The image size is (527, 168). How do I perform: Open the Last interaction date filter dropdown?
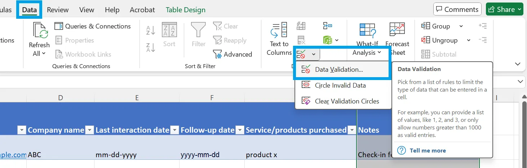(174, 130)
